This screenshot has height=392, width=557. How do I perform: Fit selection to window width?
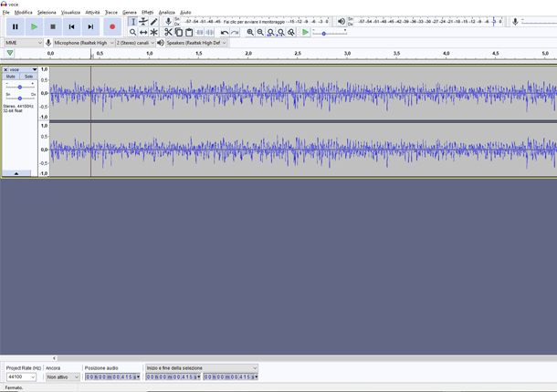pos(270,32)
